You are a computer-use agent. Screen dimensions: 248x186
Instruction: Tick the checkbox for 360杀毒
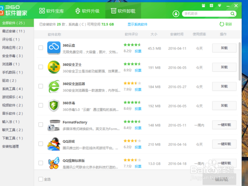41,105
